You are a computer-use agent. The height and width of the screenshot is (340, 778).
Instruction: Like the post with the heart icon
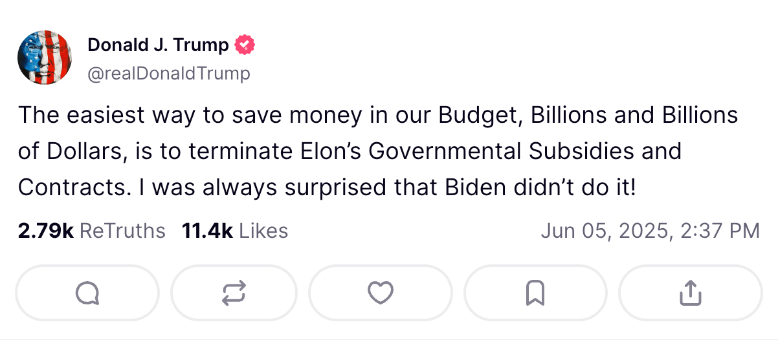pyautogui.click(x=381, y=294)
